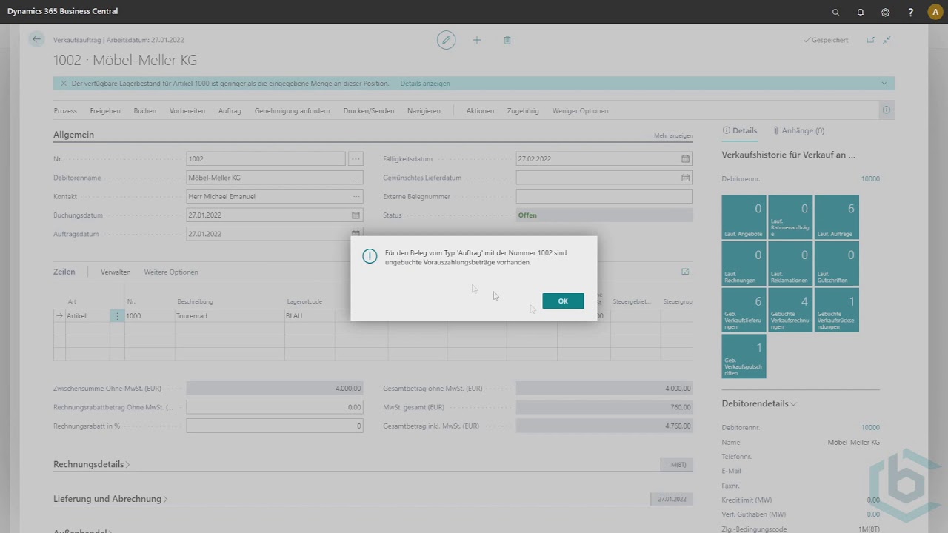
Task: Click the Externe Belegnummer field
Action: (604, 196)
